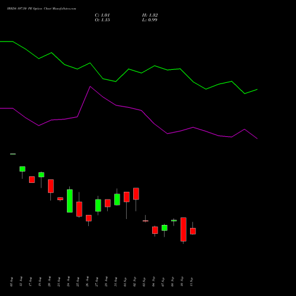
Task: Click the 02 Sep date label
Action: tap(134, 282)
